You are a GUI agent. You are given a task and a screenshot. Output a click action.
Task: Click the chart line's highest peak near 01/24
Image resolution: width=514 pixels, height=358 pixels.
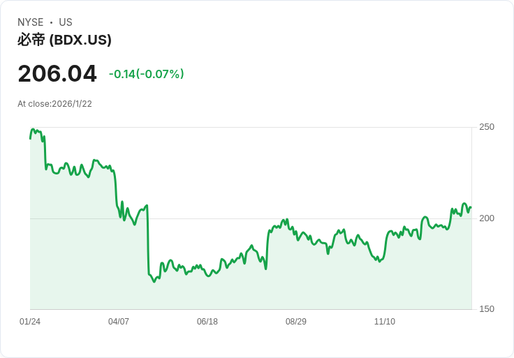(33, 130)
